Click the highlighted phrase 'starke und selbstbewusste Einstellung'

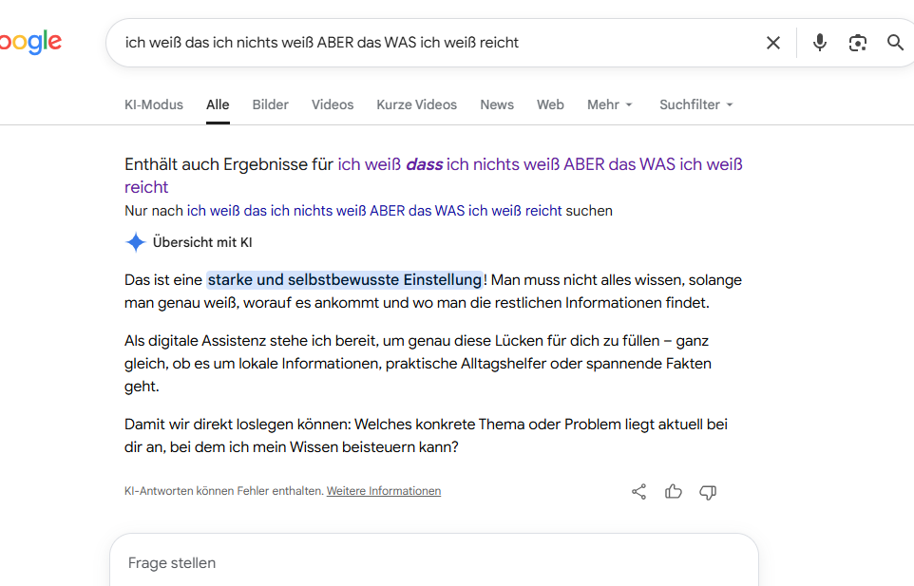click(x=345, y=280)
